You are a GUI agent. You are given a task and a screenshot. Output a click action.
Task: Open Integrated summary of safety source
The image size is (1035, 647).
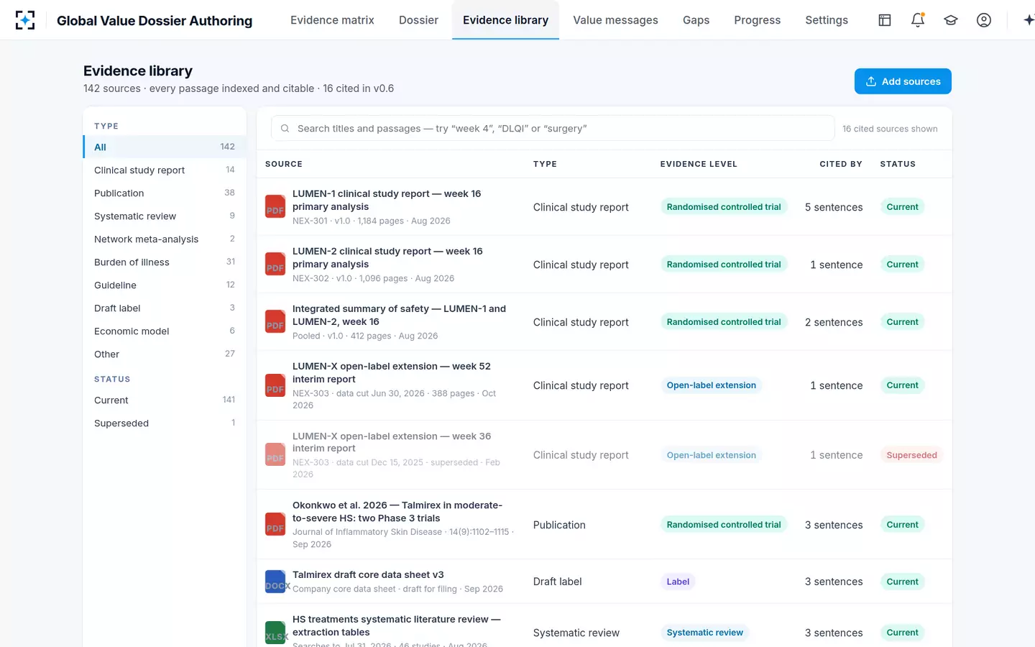coord(399,315)
